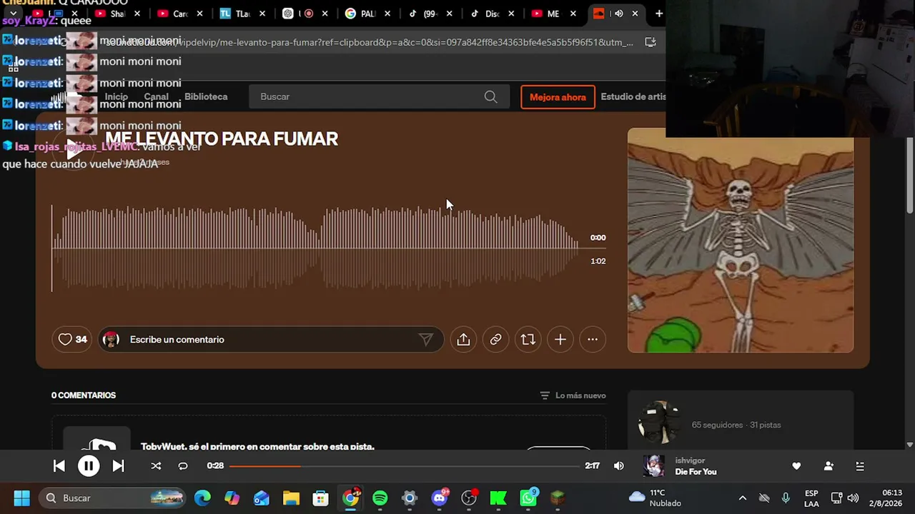The image size is (915, 514).
Task: Toggle shuffle in the player bar
Action: coord(156,466)
